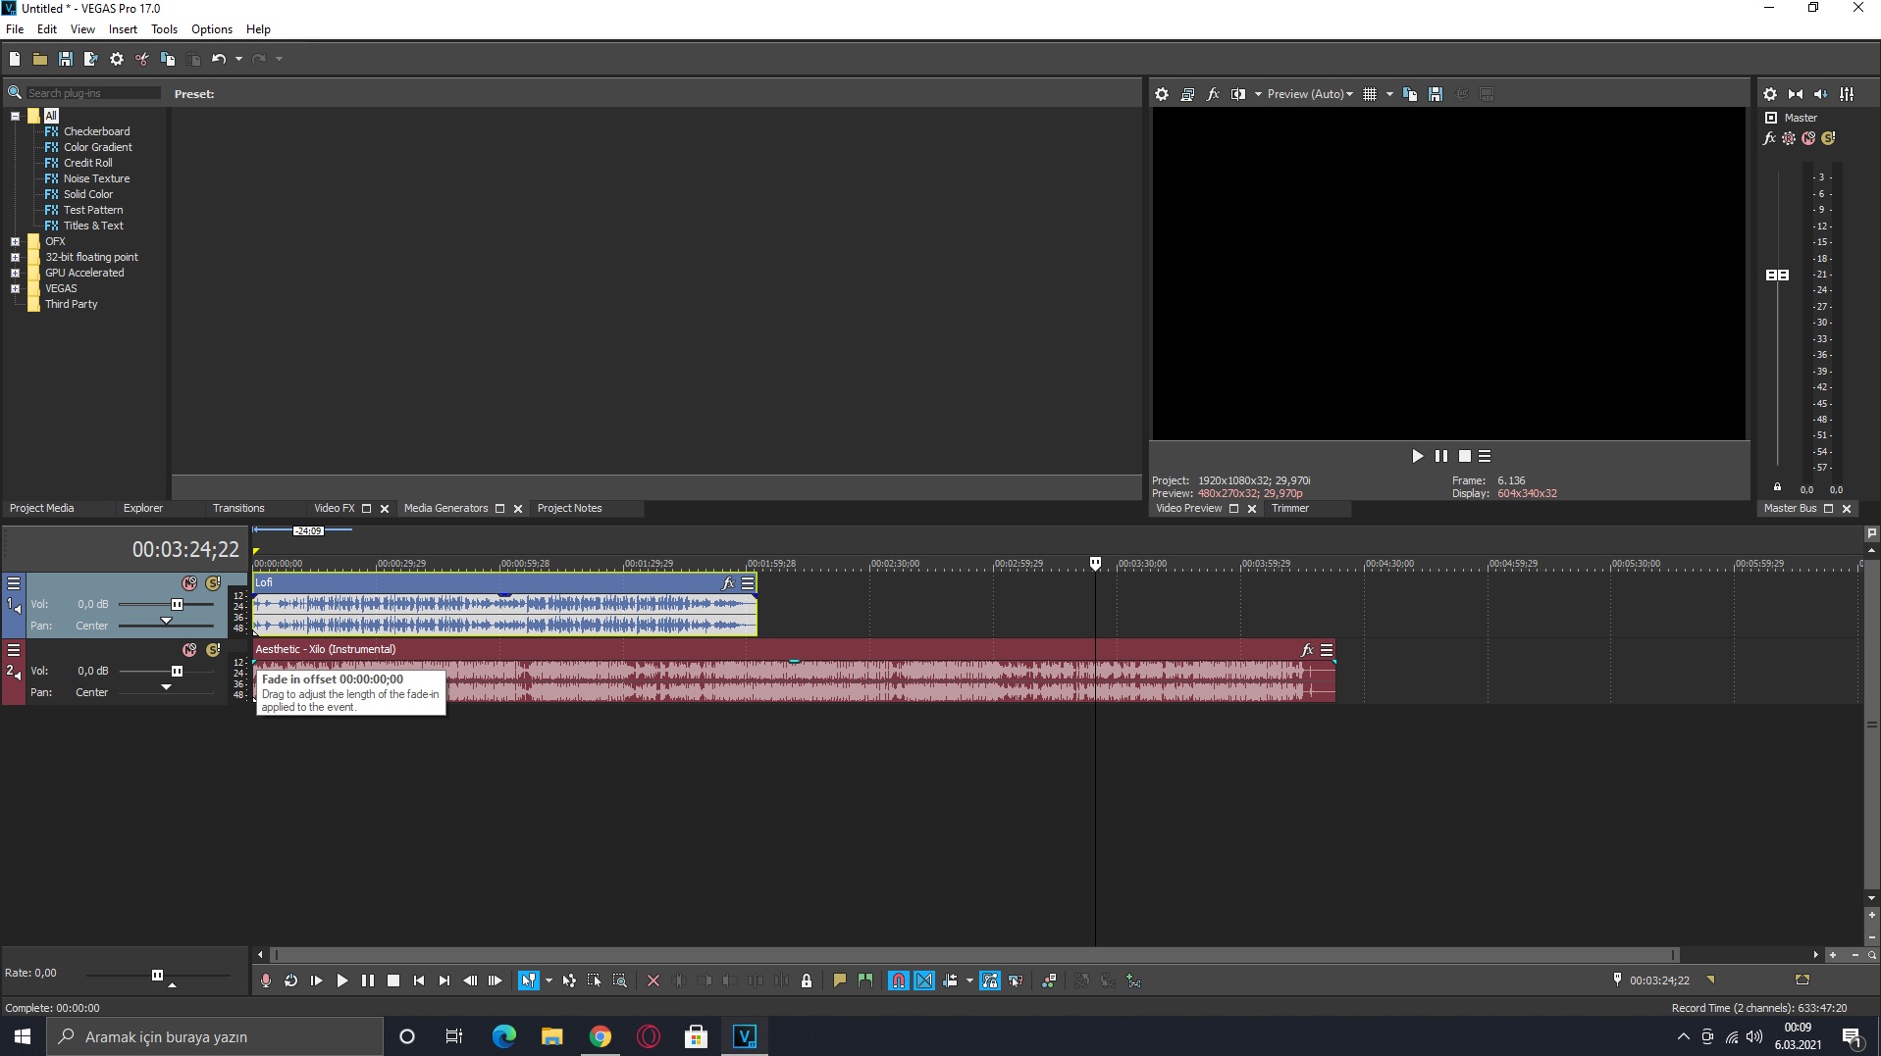Stop playback in the transport bar
The image size is (1881, 1056).
(393, 981)
